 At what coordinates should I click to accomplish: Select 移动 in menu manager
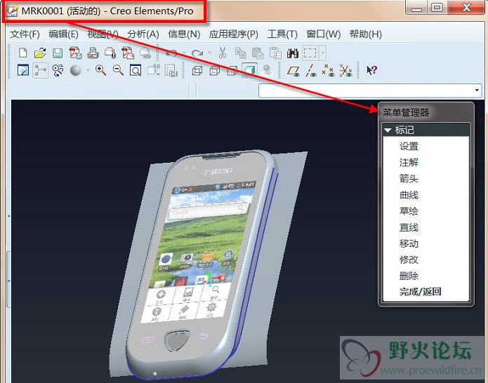point(409,243)
